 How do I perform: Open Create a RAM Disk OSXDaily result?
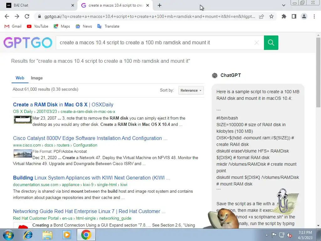click(63, 104)
